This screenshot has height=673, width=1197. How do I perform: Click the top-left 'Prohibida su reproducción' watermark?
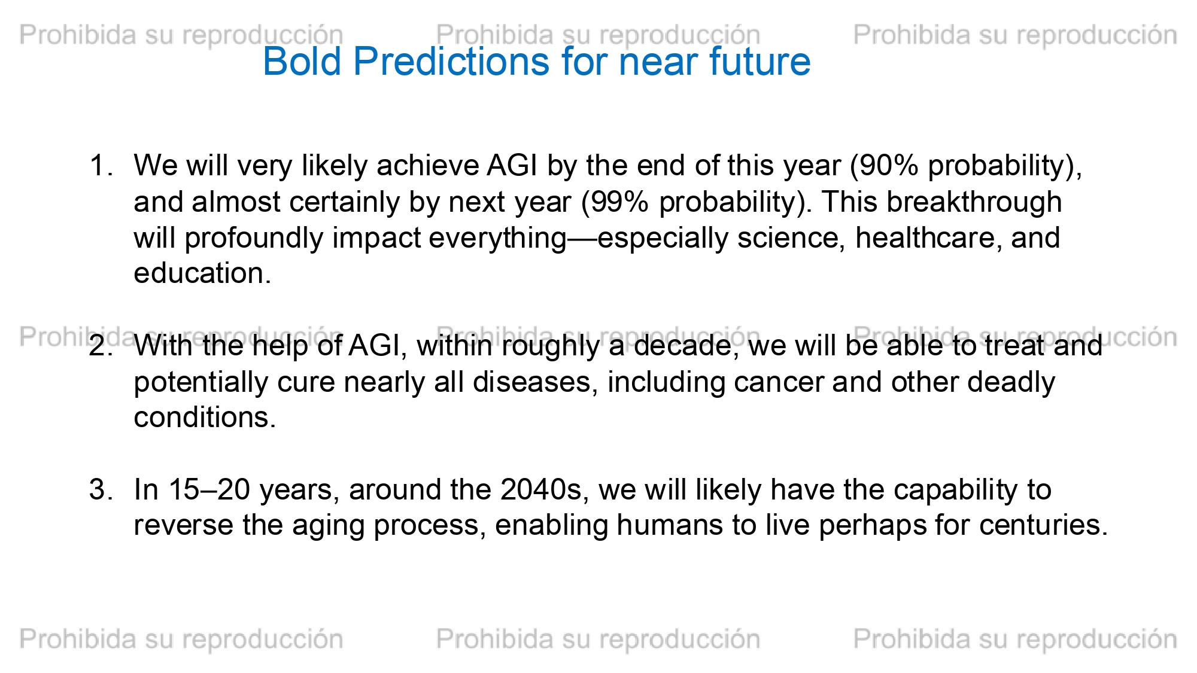point(181,35)
